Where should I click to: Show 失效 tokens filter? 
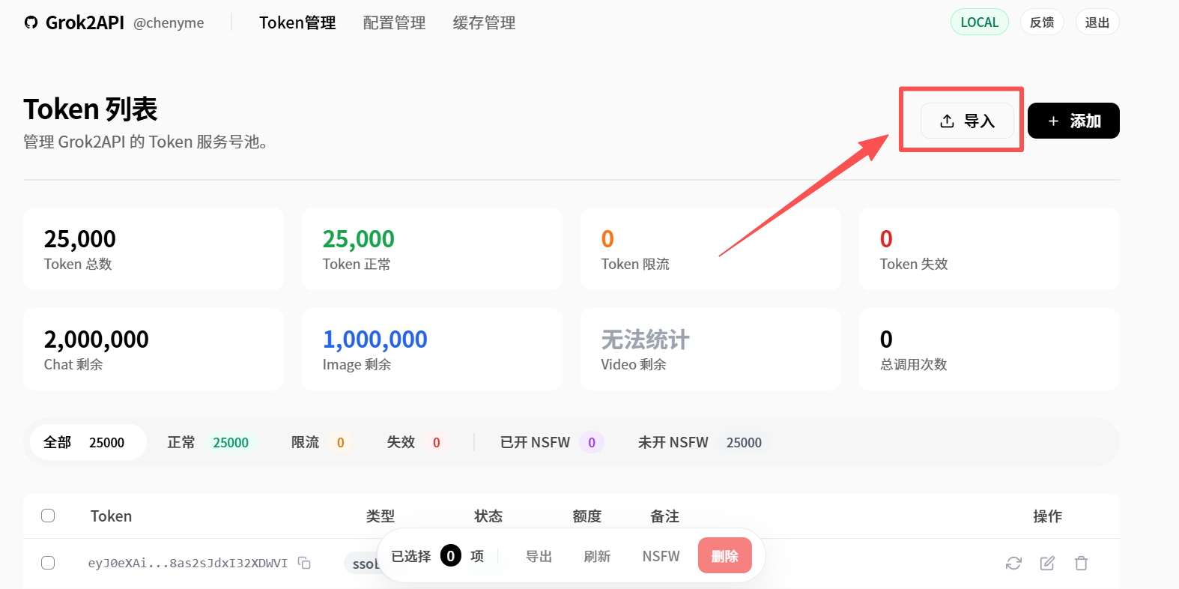click(x=413, y=442)
